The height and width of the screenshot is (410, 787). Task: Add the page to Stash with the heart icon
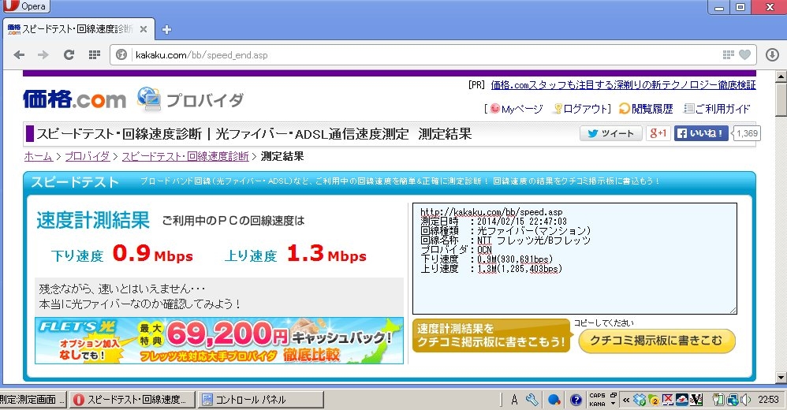745,54
